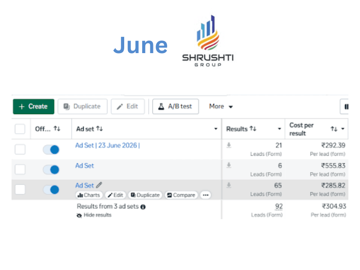The width and height of the screenshot is (360, 270).
Task: Click info icon beside Results from 3 ad sets
Action: [143, 207]
